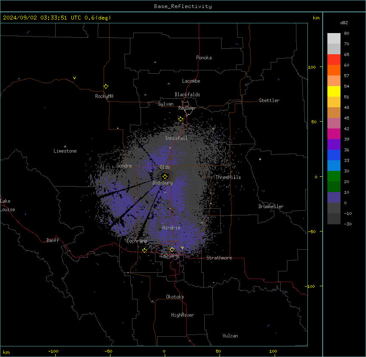The height and width of the screenshot is (357, 366).
Task: Select the bright yellow 54 dBZ legend swatch
Action: tap(334, 91)
